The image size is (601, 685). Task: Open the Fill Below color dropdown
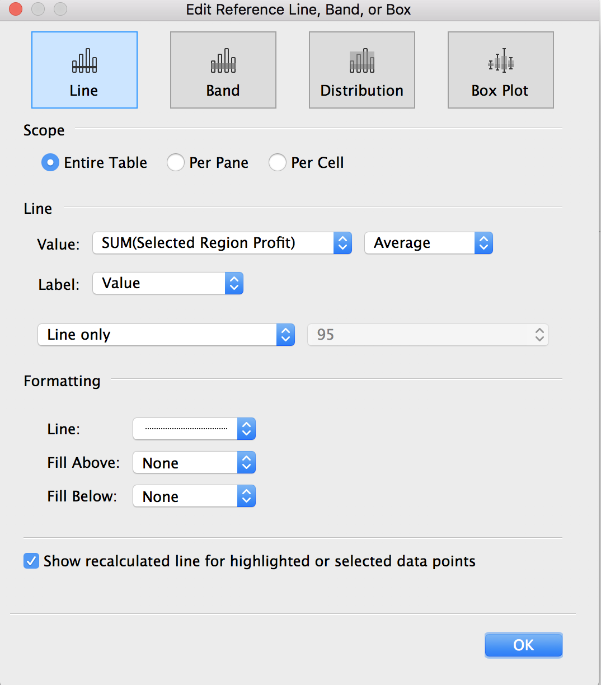point(194,496)
